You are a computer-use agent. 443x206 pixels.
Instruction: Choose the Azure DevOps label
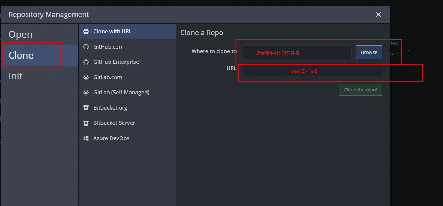pyautogui.click(x=111, y=138)
